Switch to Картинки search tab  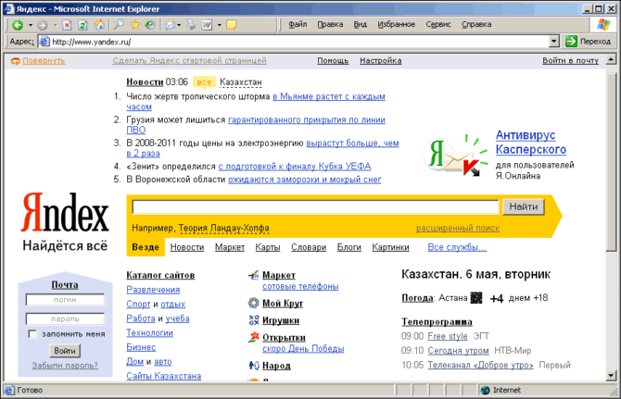tap(390, 247)
